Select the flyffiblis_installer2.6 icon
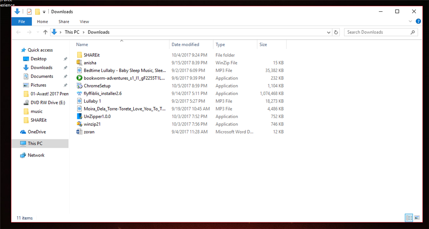429x229 pixels. 79,93
